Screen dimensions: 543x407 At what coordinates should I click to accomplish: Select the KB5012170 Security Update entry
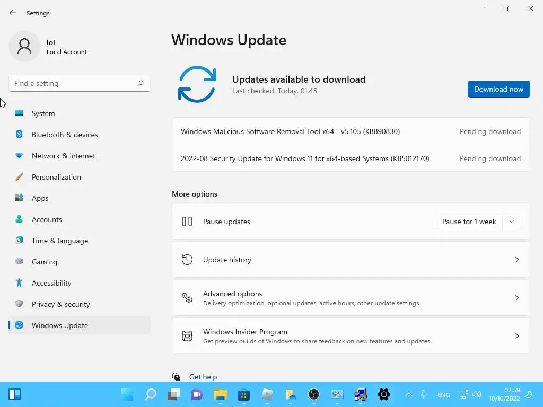pyautogui.click(x=351, y=158)
